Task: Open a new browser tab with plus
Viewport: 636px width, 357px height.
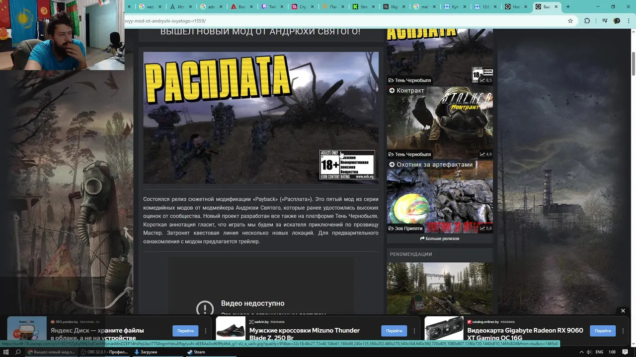Action: (x=568, y=7)
